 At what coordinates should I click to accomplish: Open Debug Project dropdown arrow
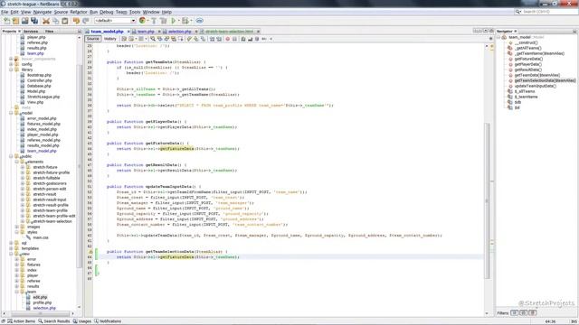(x=191, y=21)
